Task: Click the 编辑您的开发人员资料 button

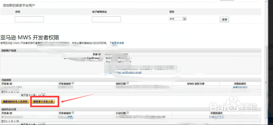Action: tap(15, 102)
